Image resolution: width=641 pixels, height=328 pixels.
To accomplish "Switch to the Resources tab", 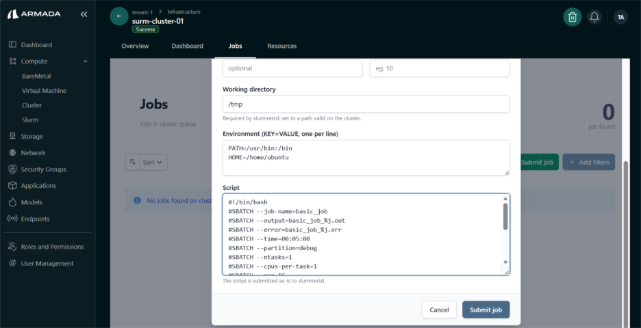I will tap(281, 46).
